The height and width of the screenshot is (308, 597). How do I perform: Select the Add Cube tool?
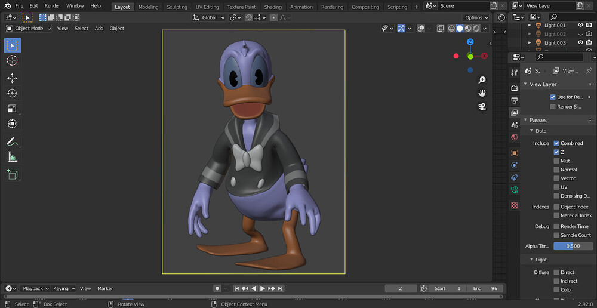tap(13, 174)
